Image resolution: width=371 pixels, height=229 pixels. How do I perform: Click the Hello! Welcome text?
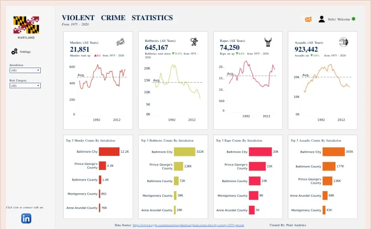point(339,19)
